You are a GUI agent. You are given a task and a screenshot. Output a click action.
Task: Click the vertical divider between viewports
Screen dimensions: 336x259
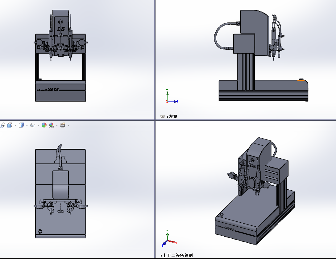(x=155, y=62)
